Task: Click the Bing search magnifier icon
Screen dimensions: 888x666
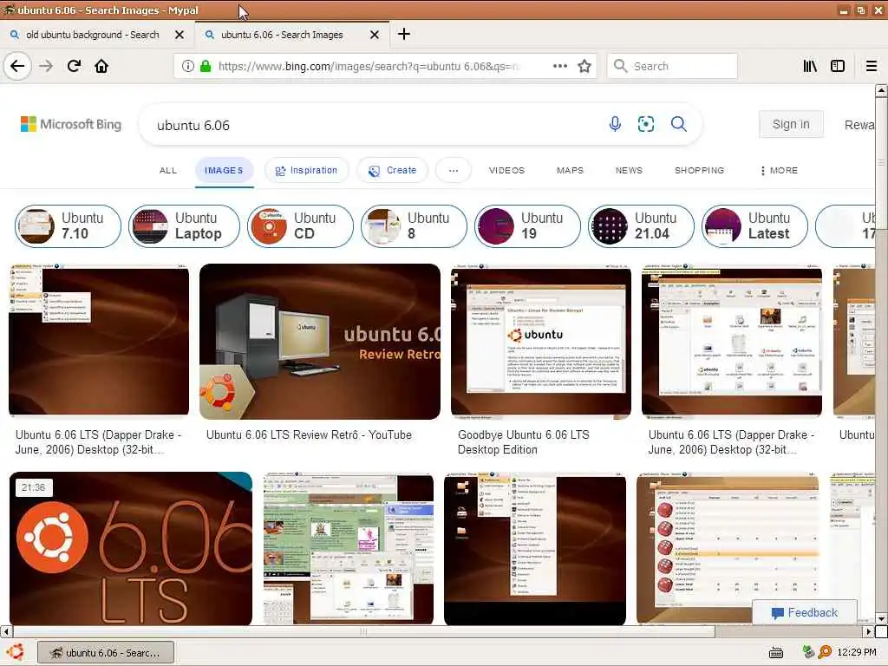Action: click(x=678, y=123)
